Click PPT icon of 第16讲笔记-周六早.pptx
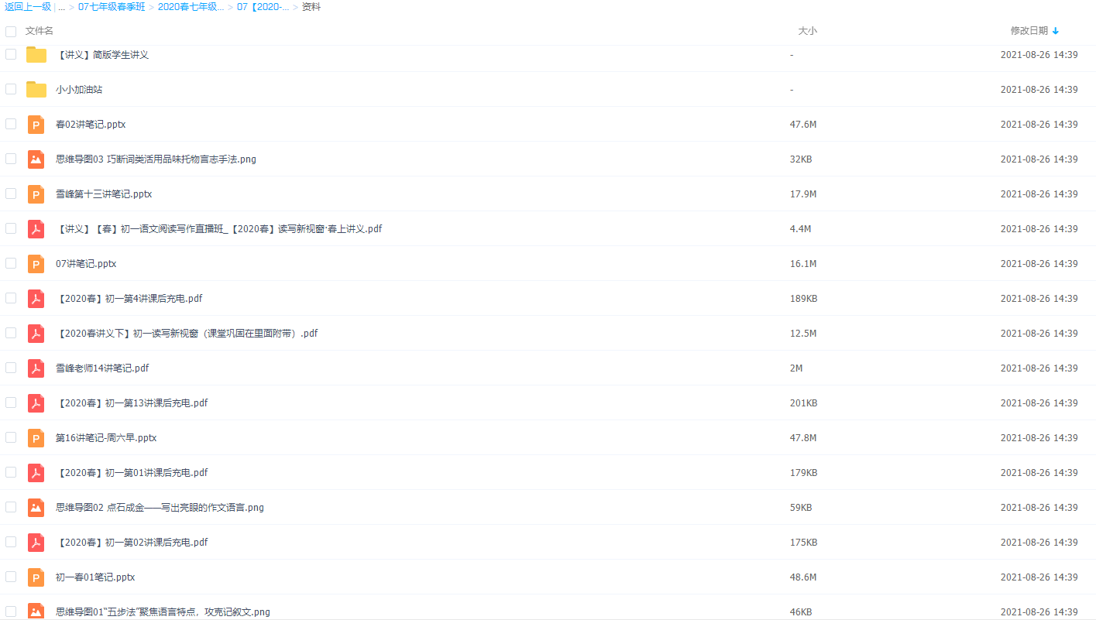The image size is (1096, 620). [36, 438]
